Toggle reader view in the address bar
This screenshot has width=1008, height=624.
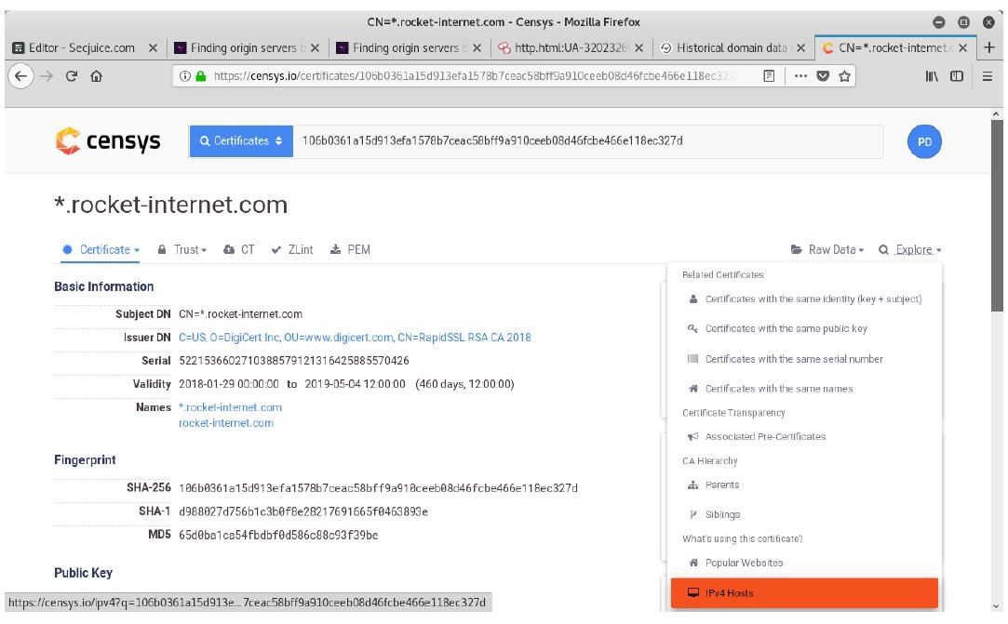tap(769, 76)
